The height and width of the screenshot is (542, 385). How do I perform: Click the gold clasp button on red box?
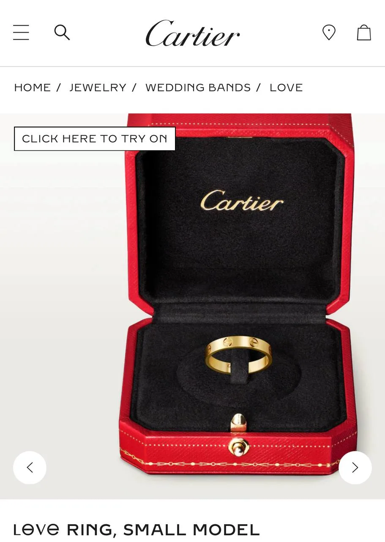tap(239, 446)
